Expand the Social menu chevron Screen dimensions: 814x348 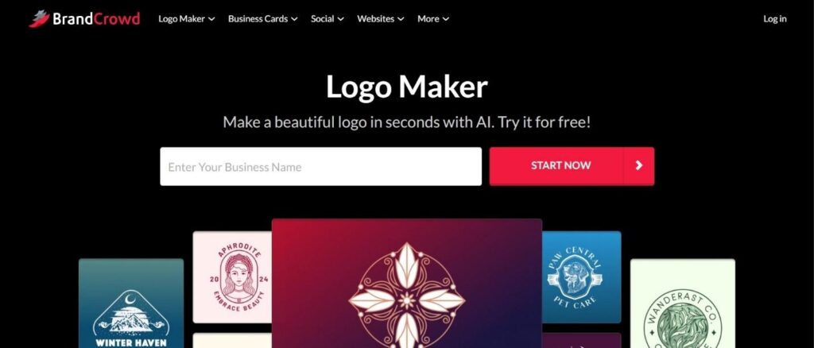340,19
